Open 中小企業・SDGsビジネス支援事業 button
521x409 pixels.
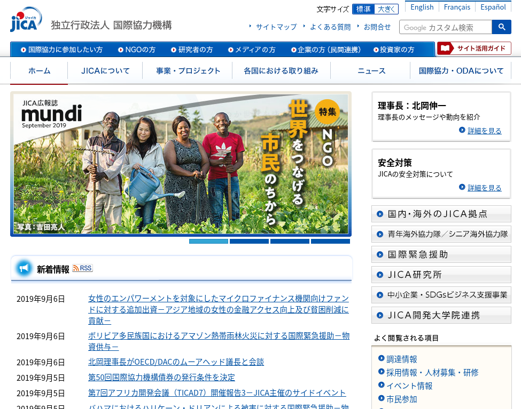tap(441, 295)
